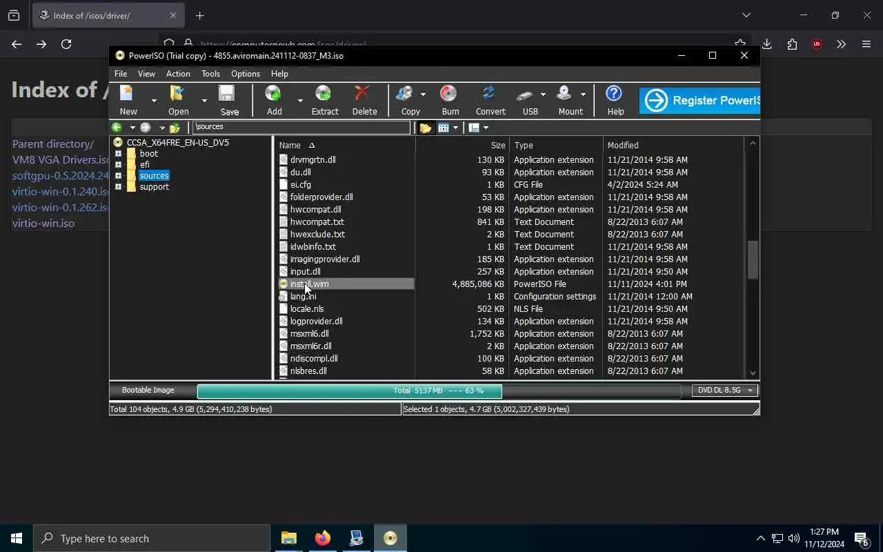Open the Windows Start menu
The width and height of the screenshot is (883, 552).
pos(17,538)
